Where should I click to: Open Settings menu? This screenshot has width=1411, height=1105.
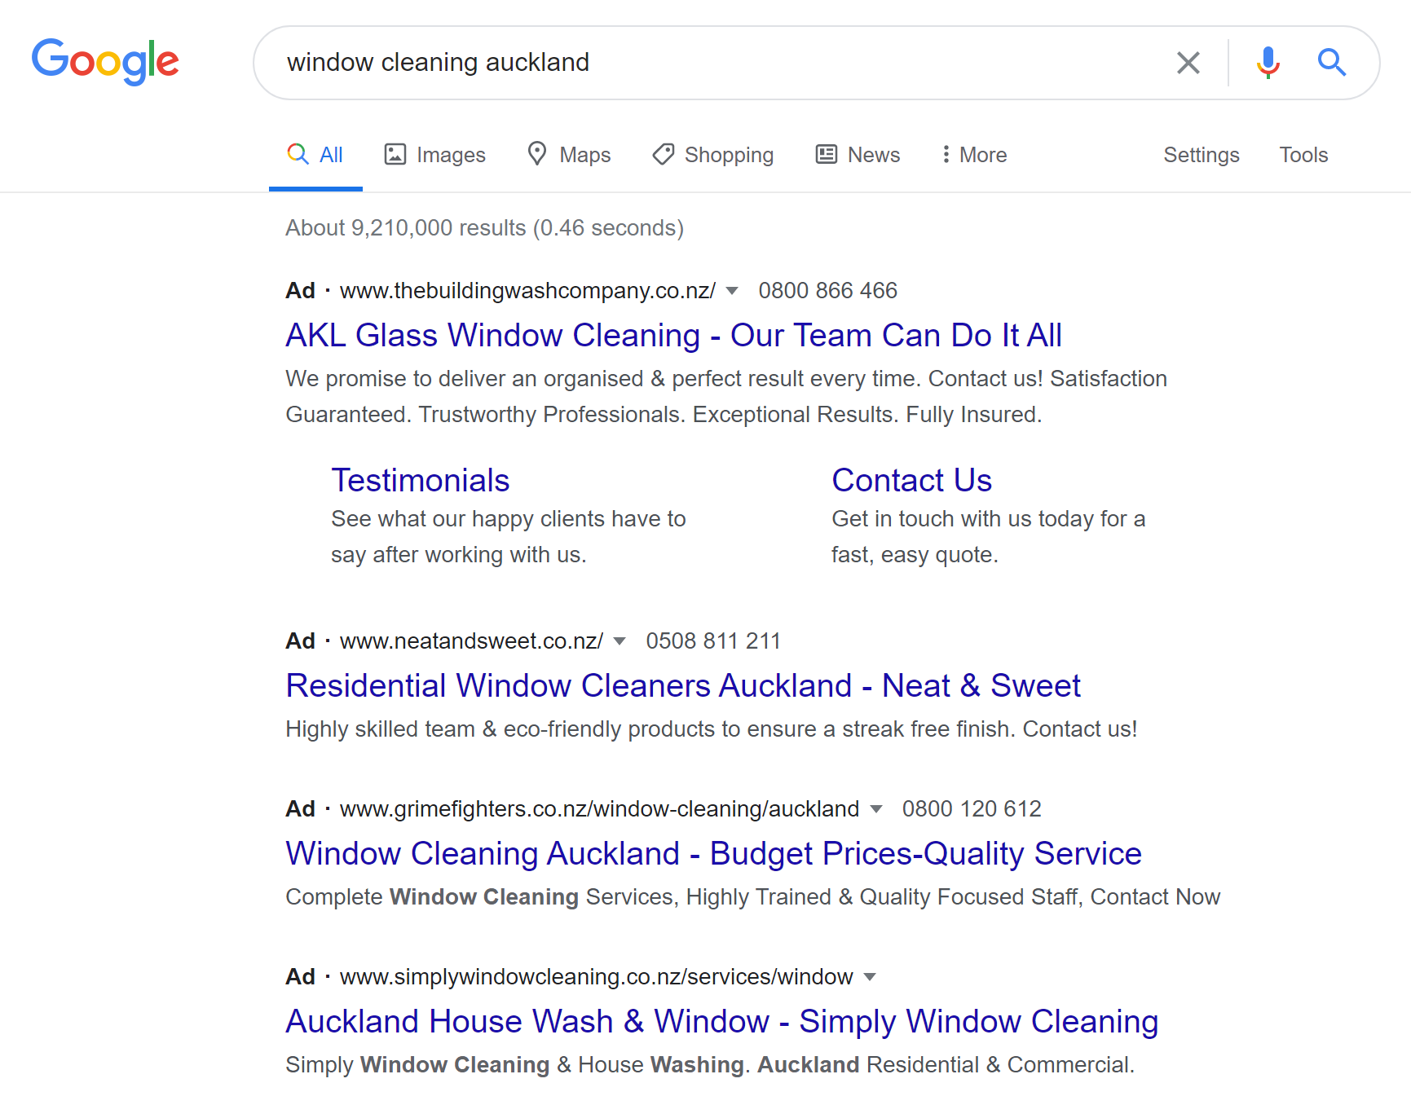pos(1201,155)
